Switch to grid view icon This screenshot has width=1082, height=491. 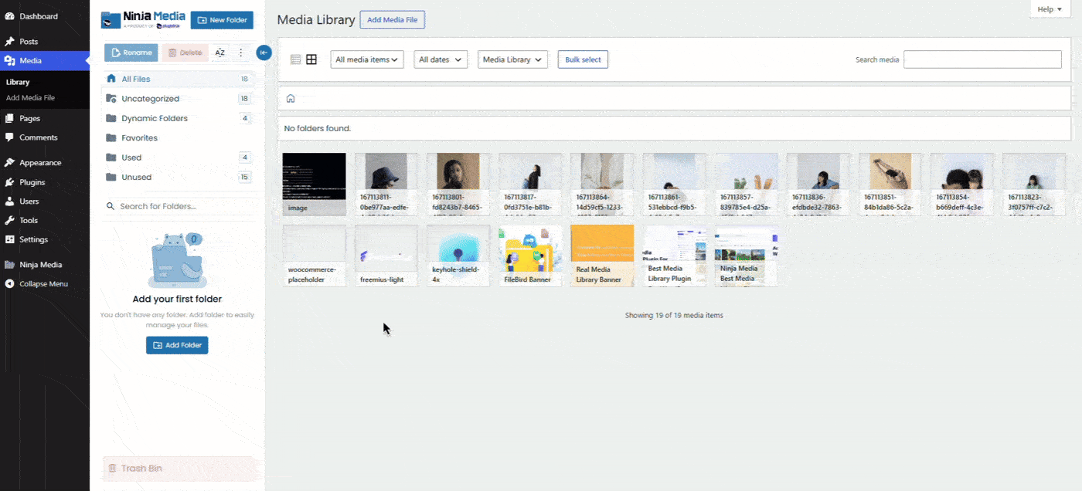[311, 59]
